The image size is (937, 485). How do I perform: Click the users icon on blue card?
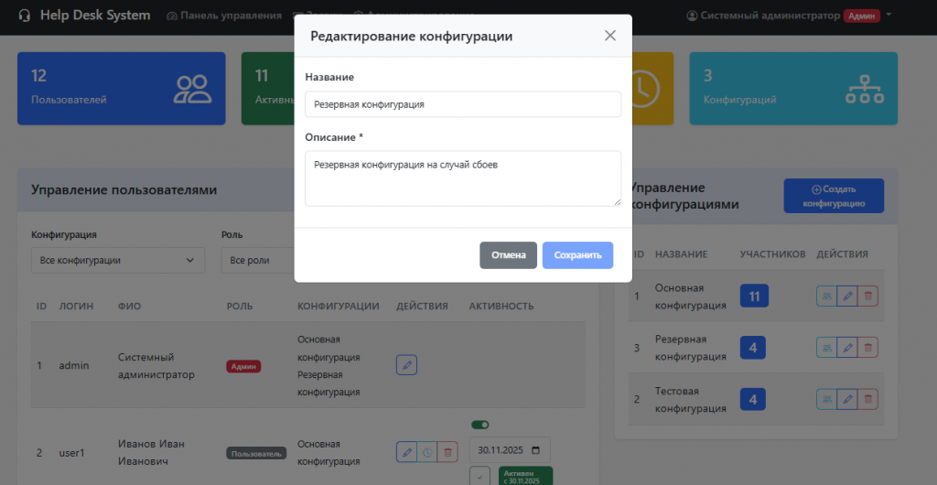192,89
